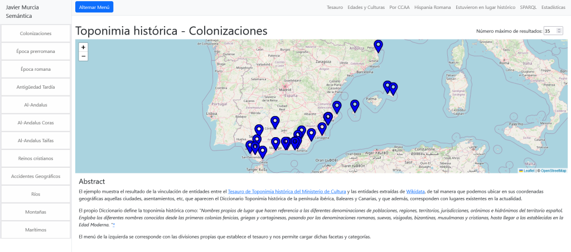Select the marker on the Valencia coast

(337, 107)
